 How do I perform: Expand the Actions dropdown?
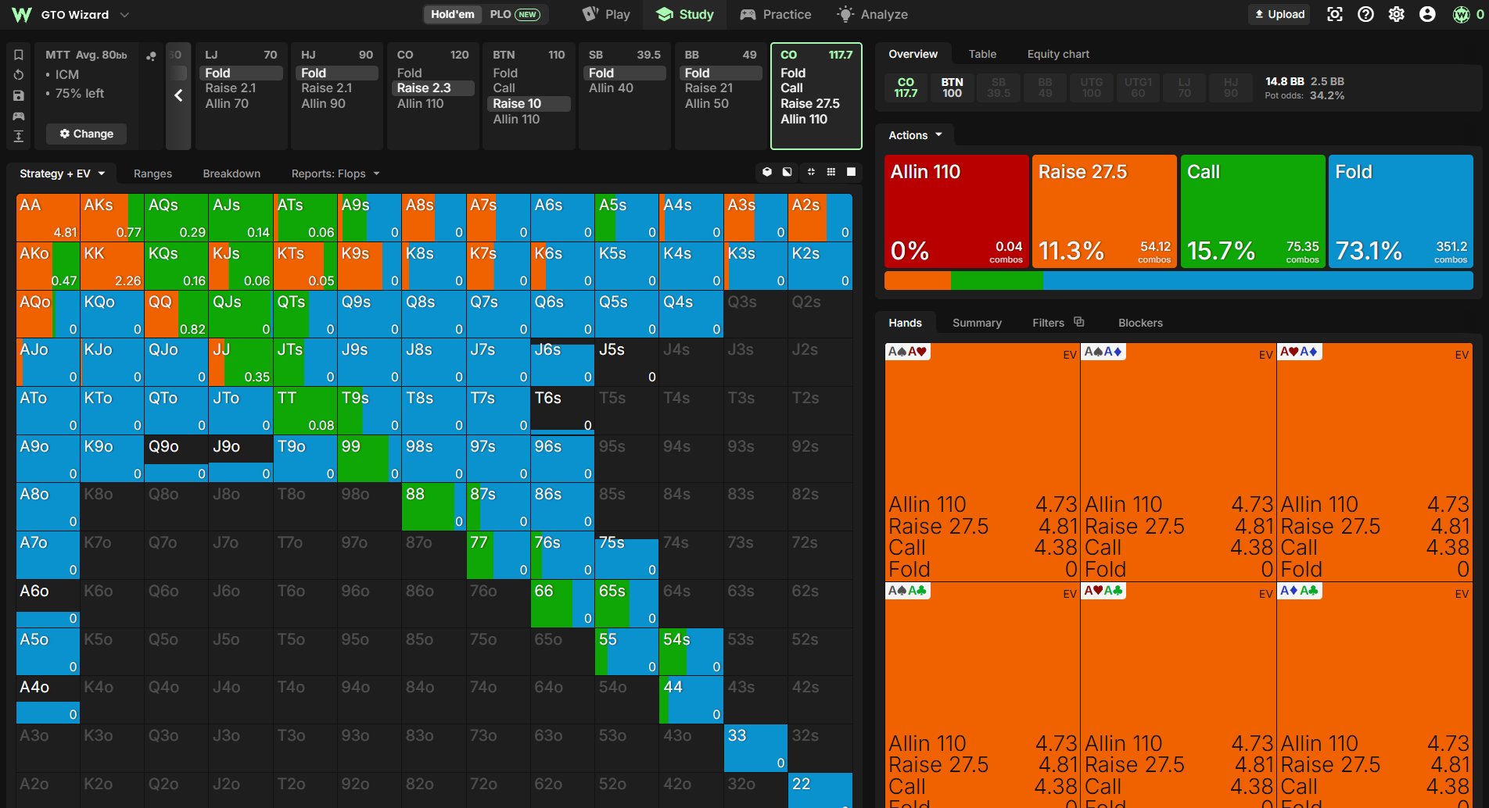tap(915, 135)
